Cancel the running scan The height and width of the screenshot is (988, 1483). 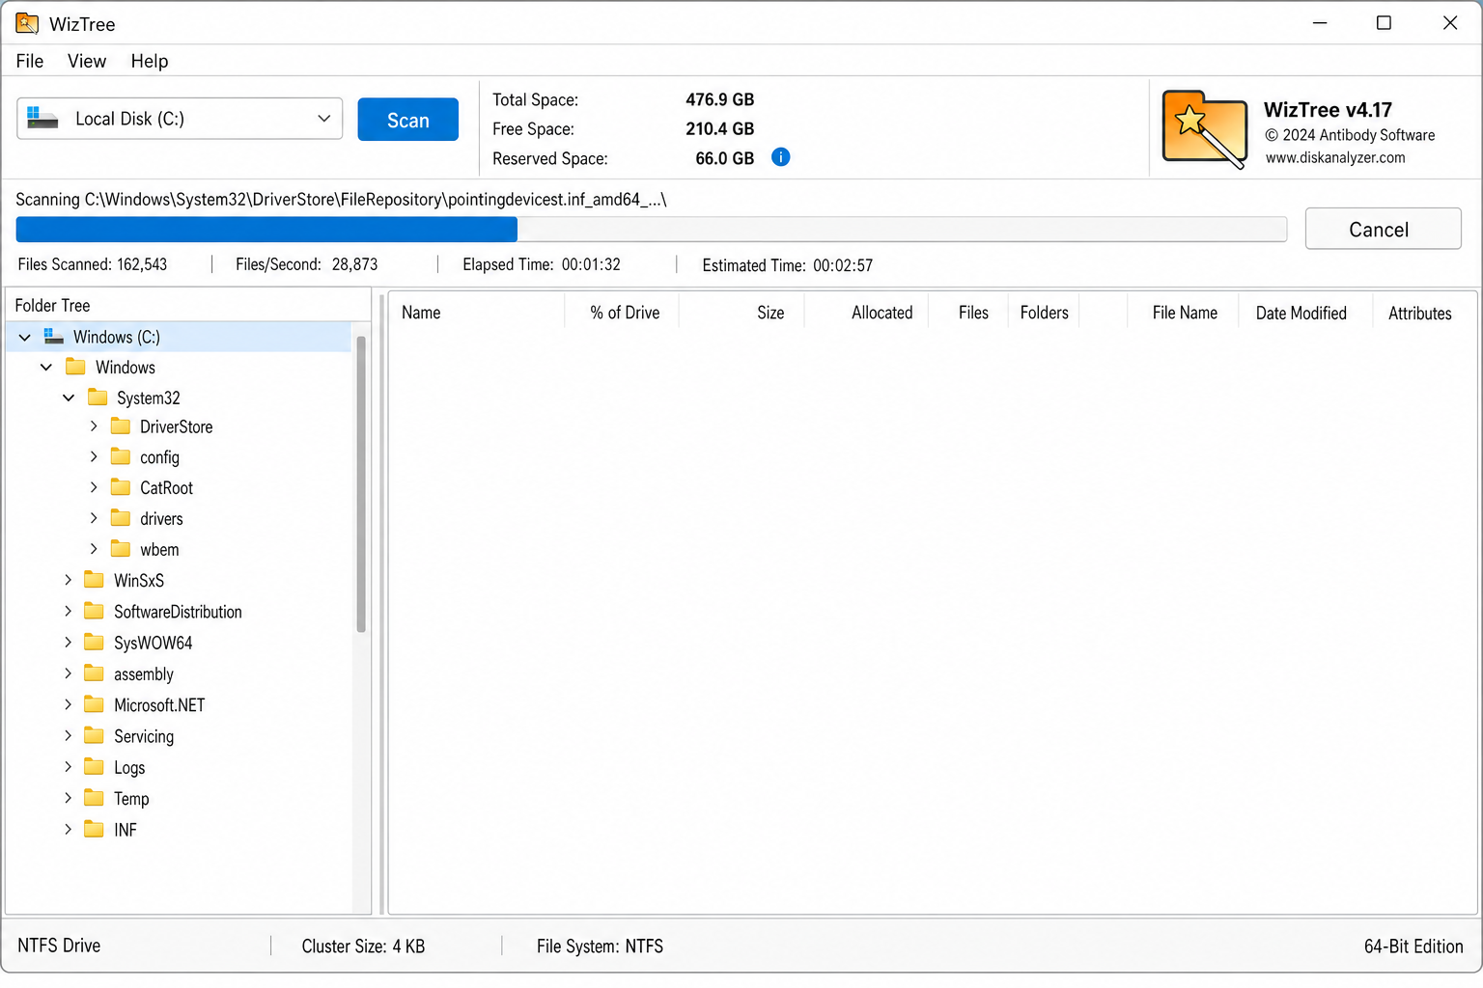(x=1383, y=229)
